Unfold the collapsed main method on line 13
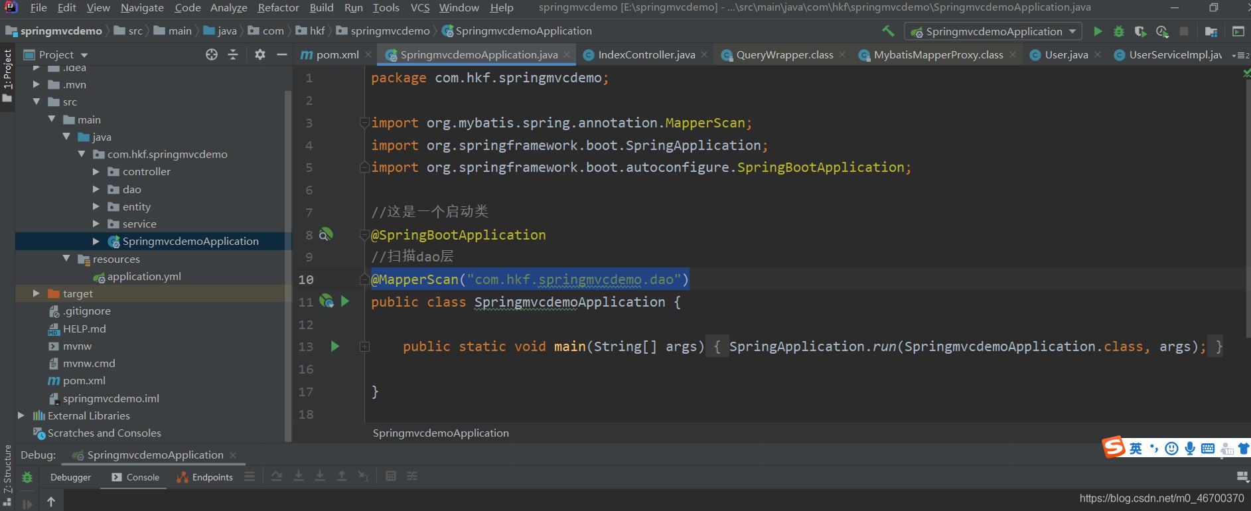Image resolution: width=1251 pixels, height=511 pixels. pyautogui.click(x=364, y=346)
